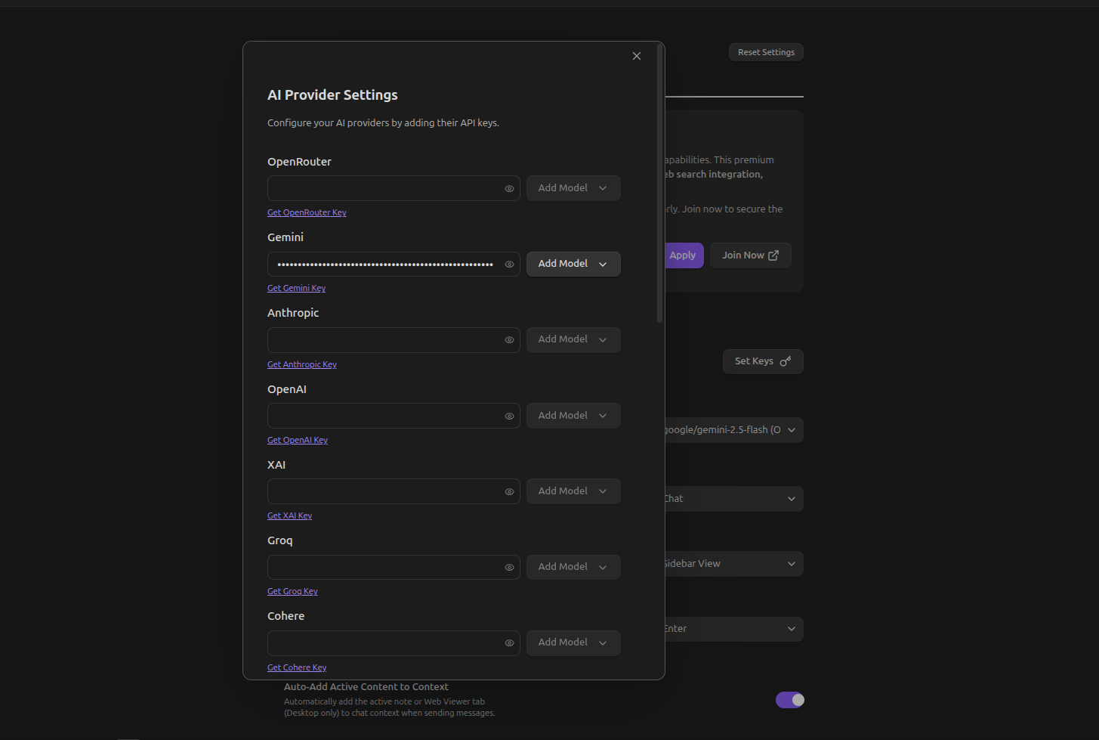
Task: Open the gemini-2.5-flash model dropdown
Action: click(733, 430)
